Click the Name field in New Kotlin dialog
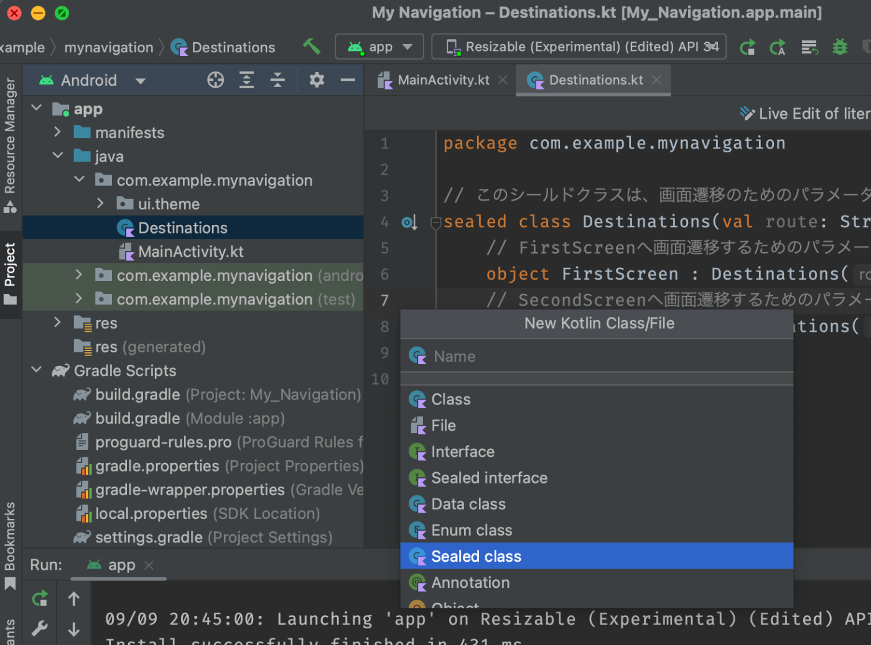Screen dimensions: 871x645 (x=597, y=356)
